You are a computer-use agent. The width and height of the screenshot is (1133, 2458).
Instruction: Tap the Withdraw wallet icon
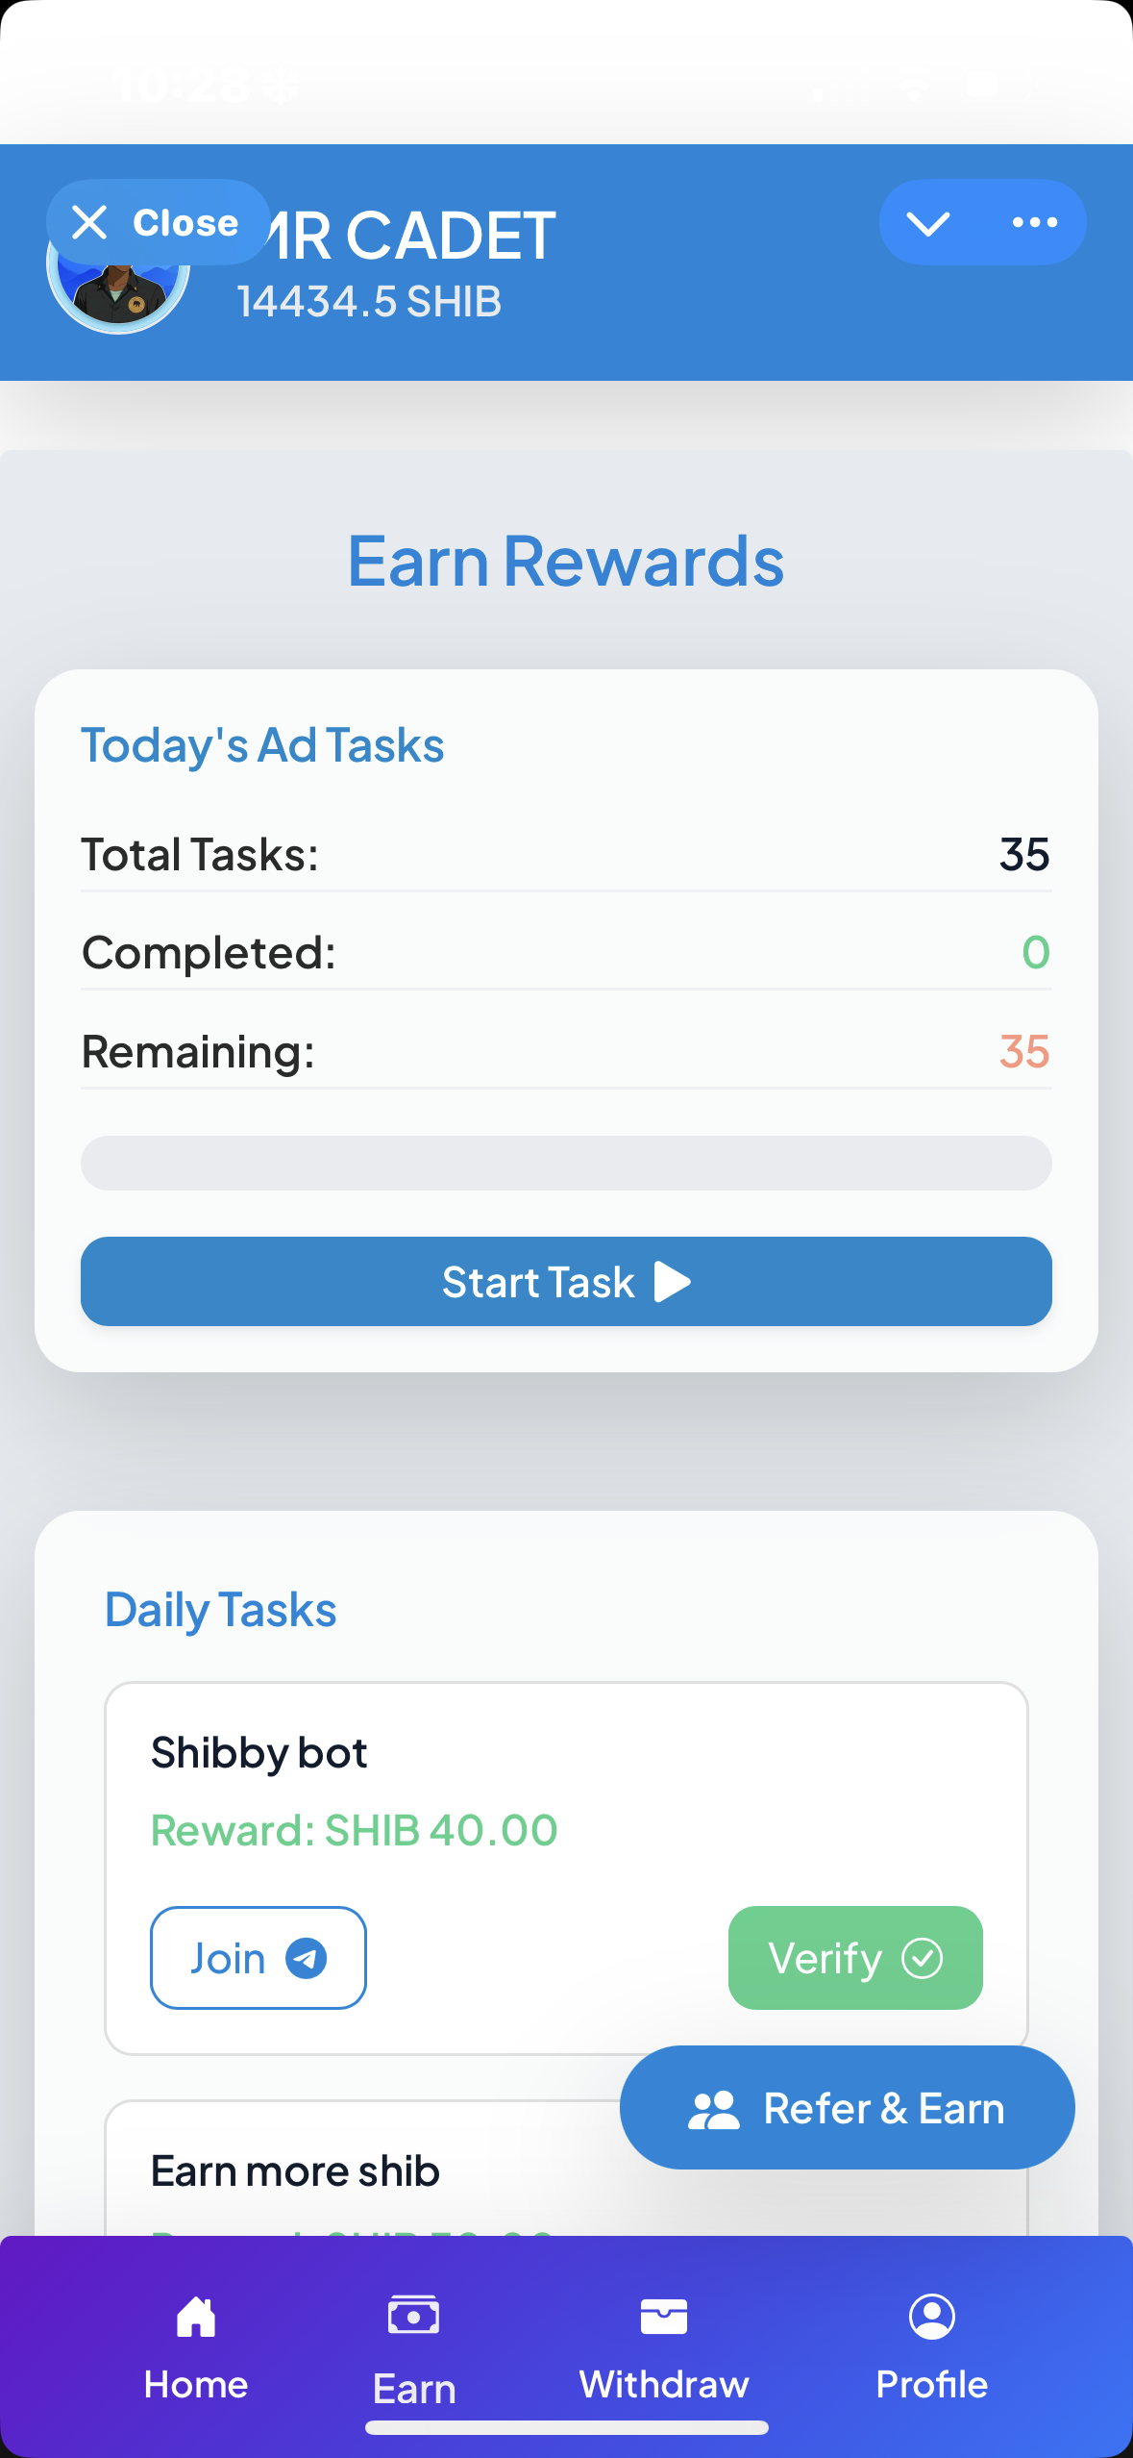[x=663, y=2316]
